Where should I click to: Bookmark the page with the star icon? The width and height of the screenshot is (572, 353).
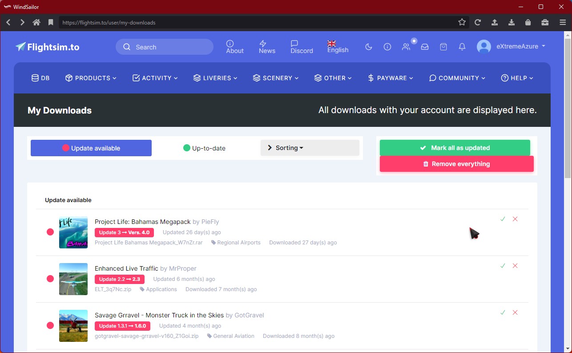(462, 22)
